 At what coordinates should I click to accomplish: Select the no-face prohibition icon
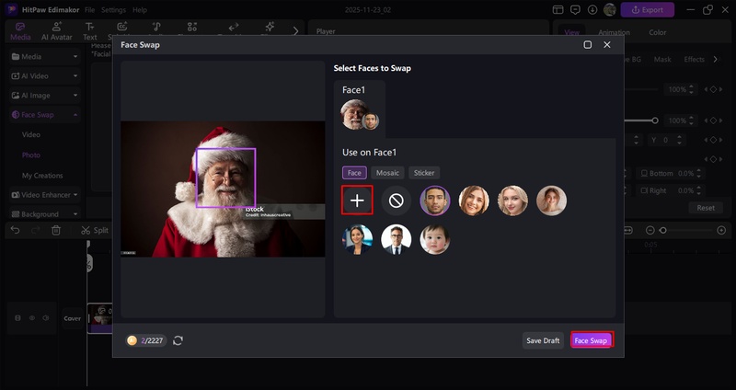click(397, 201)
